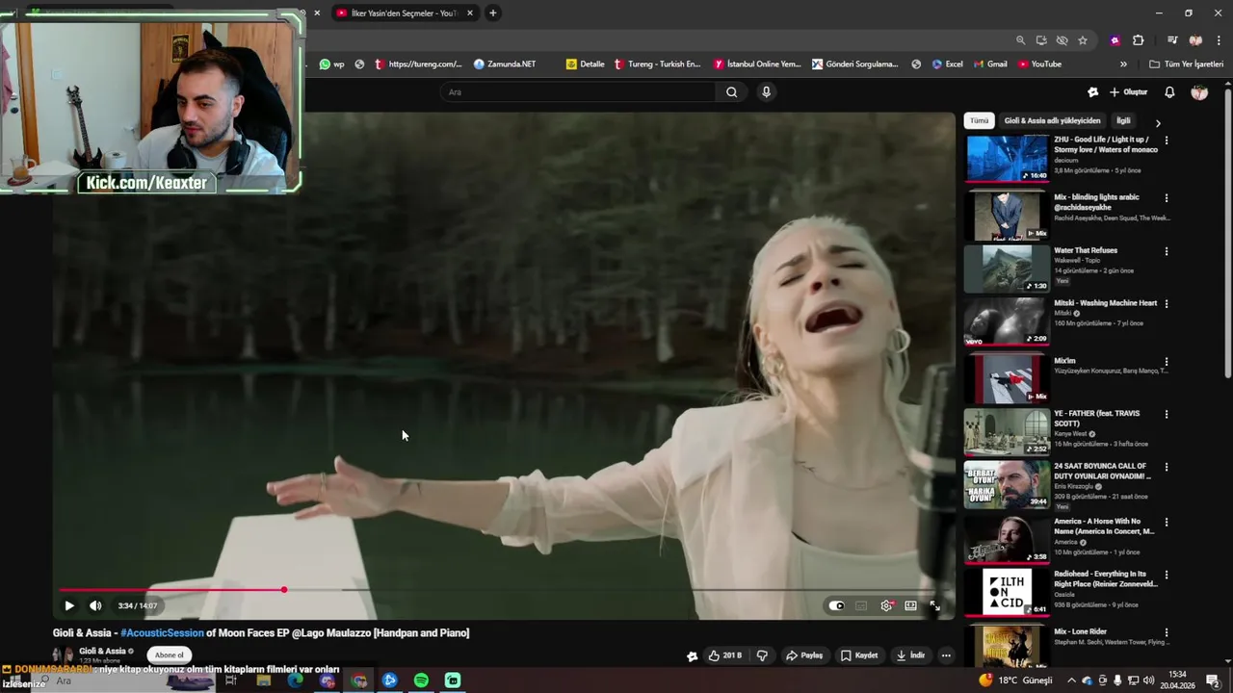
Task: Toggle subtitles in the video player
Action: (861, 605)
